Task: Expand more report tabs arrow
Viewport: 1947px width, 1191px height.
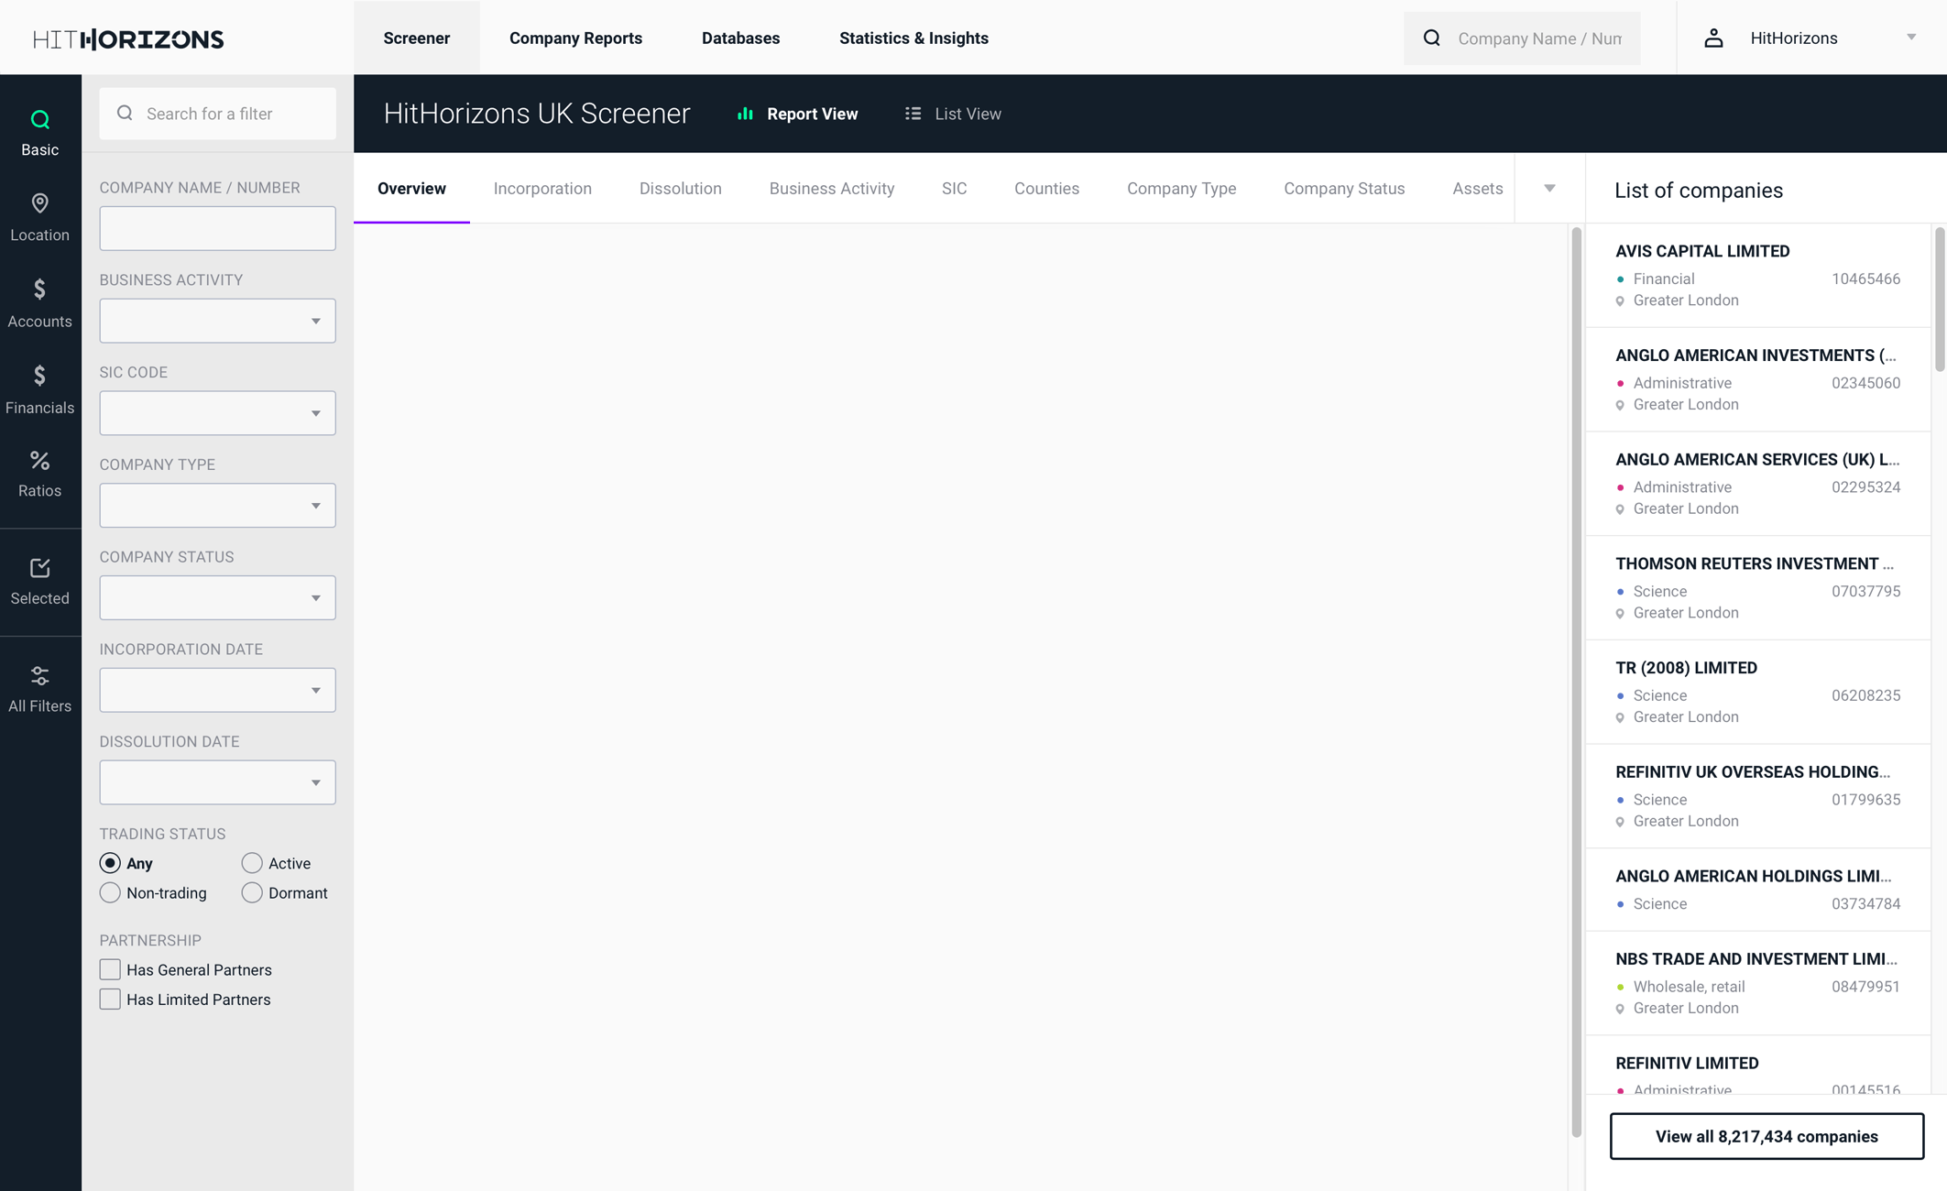Action: pyautogui.click(x=1549, y=188)
